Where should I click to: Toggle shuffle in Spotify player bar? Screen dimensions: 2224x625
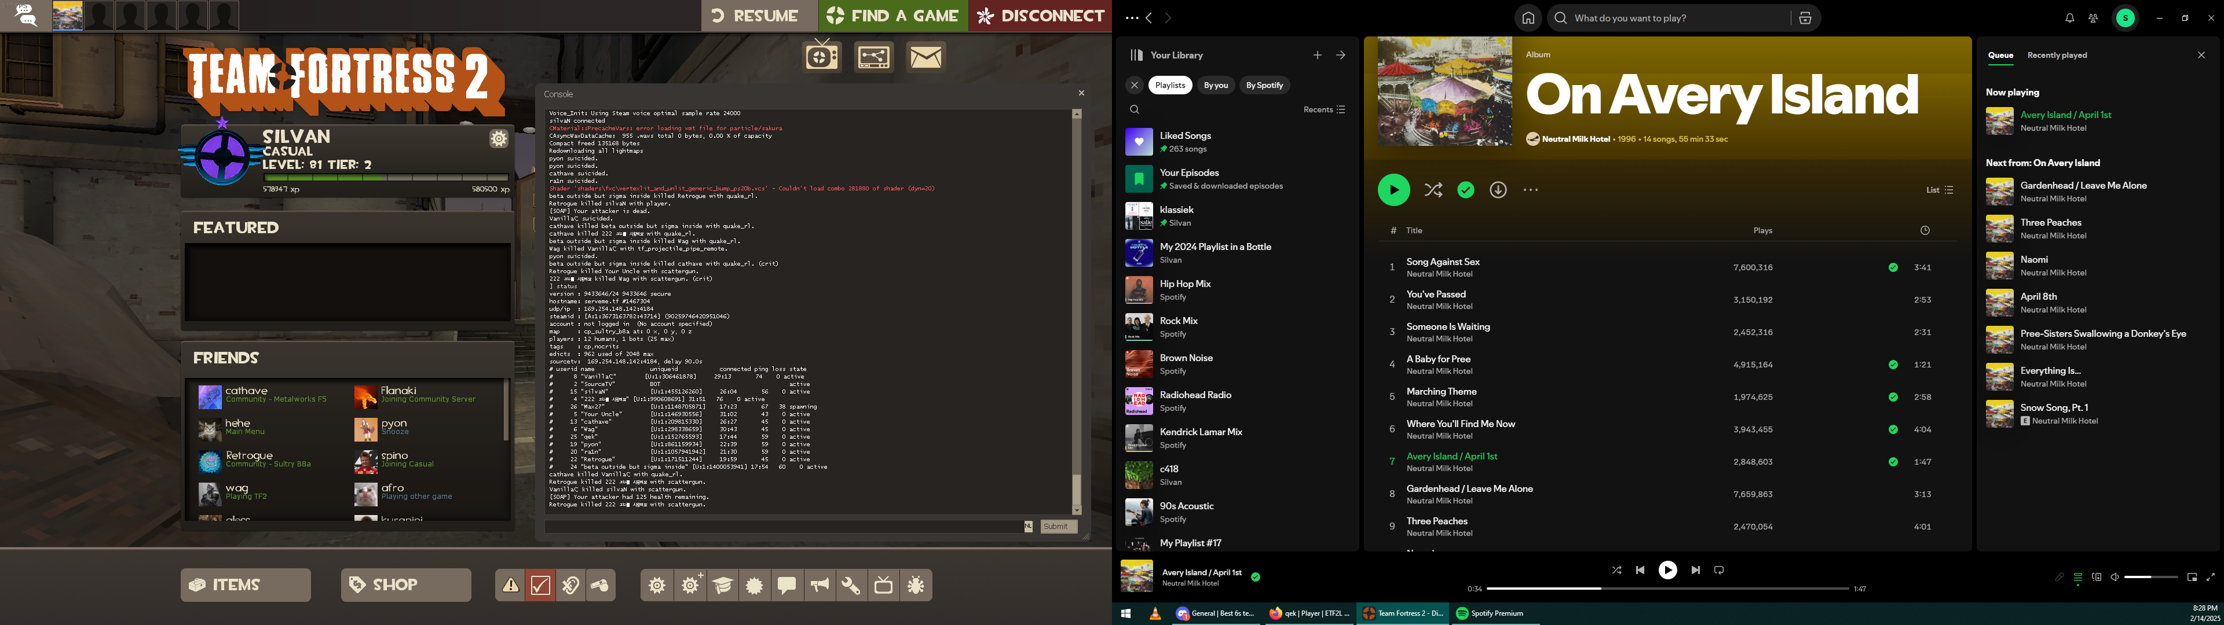[1616, 570]
